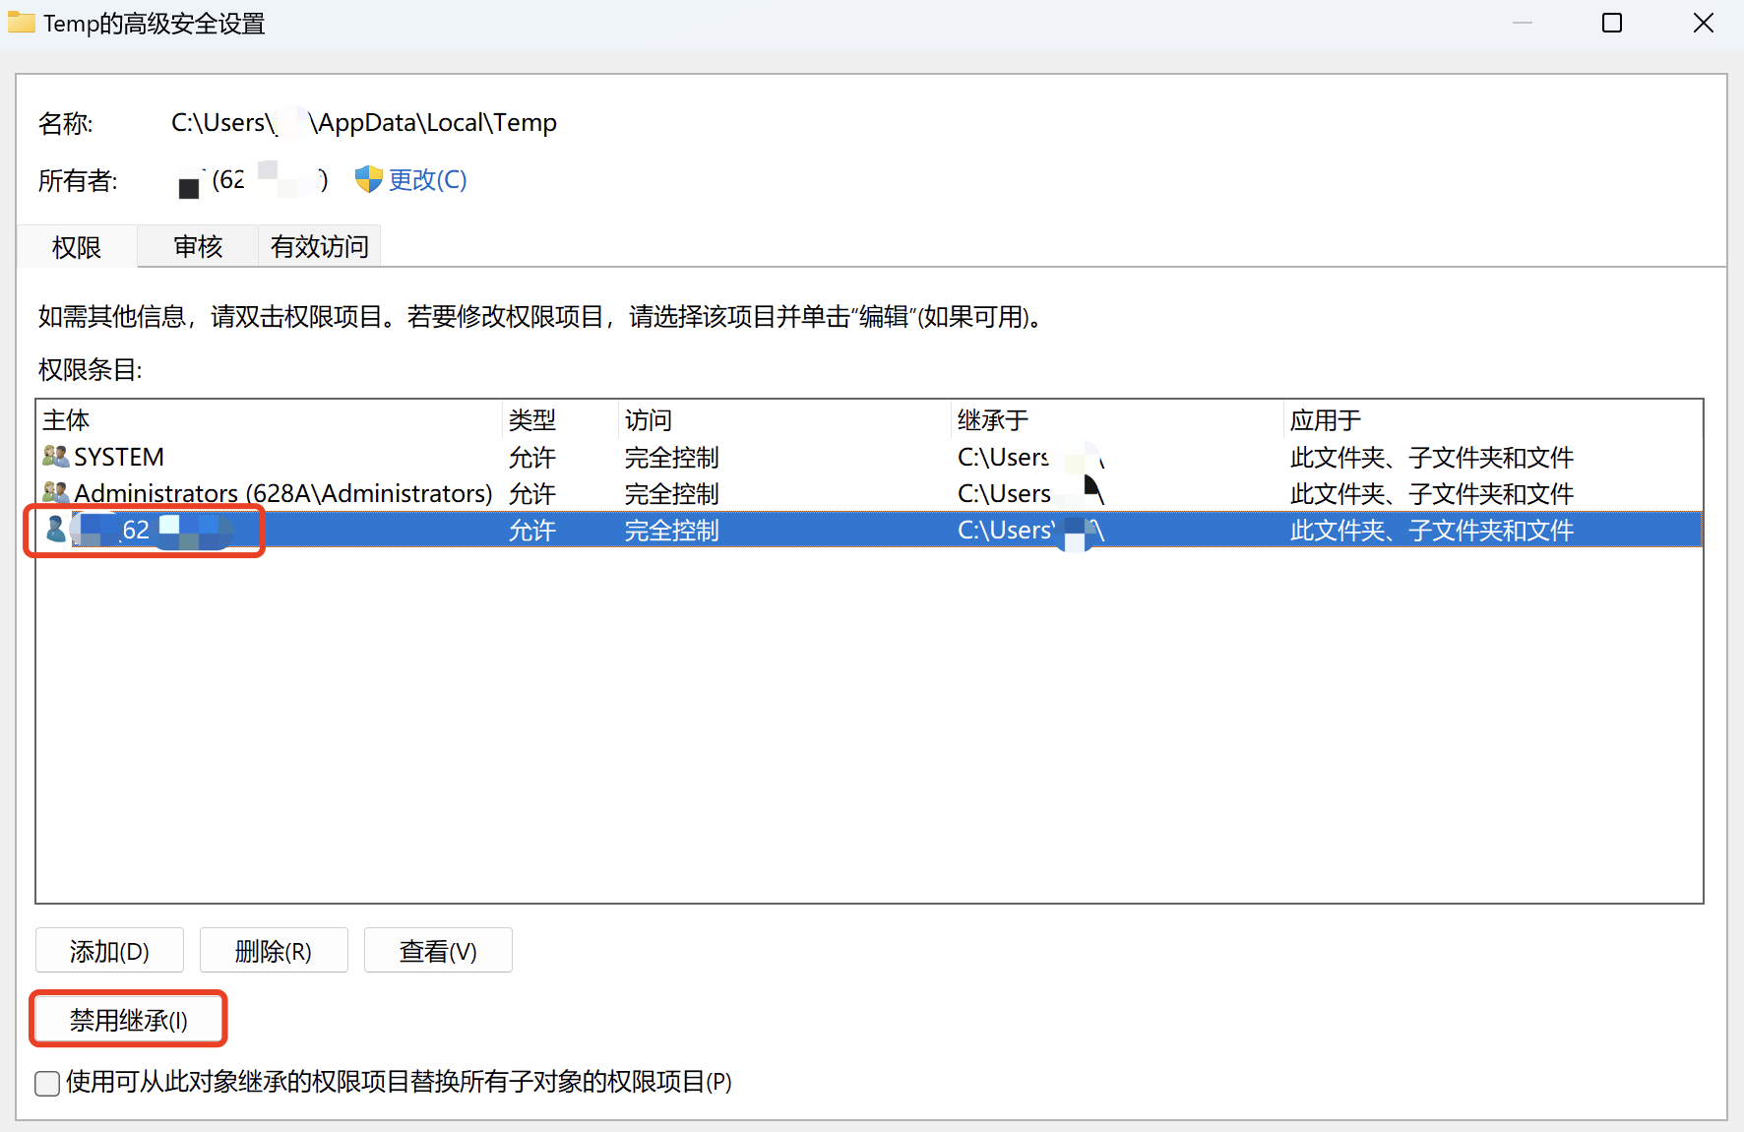
Task: Click the user icon on the highlighted entry
Action: tap(54, 530)
